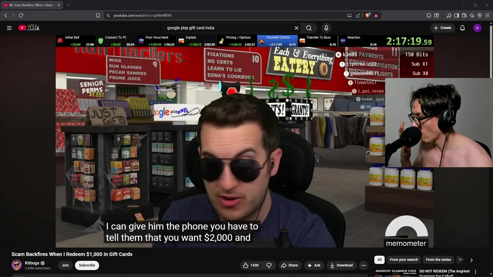Viewport: 493px width, 277px height.
Task: Open browser extensions puzzle icon
Action: click(x=429, y=15)
